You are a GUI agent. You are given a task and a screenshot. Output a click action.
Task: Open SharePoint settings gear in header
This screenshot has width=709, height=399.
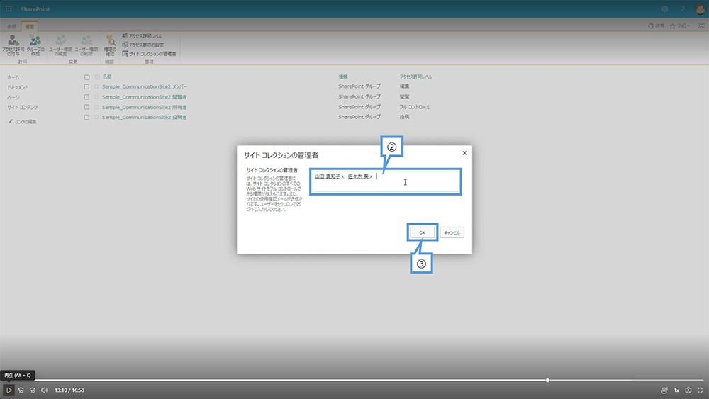click(665, 9)
